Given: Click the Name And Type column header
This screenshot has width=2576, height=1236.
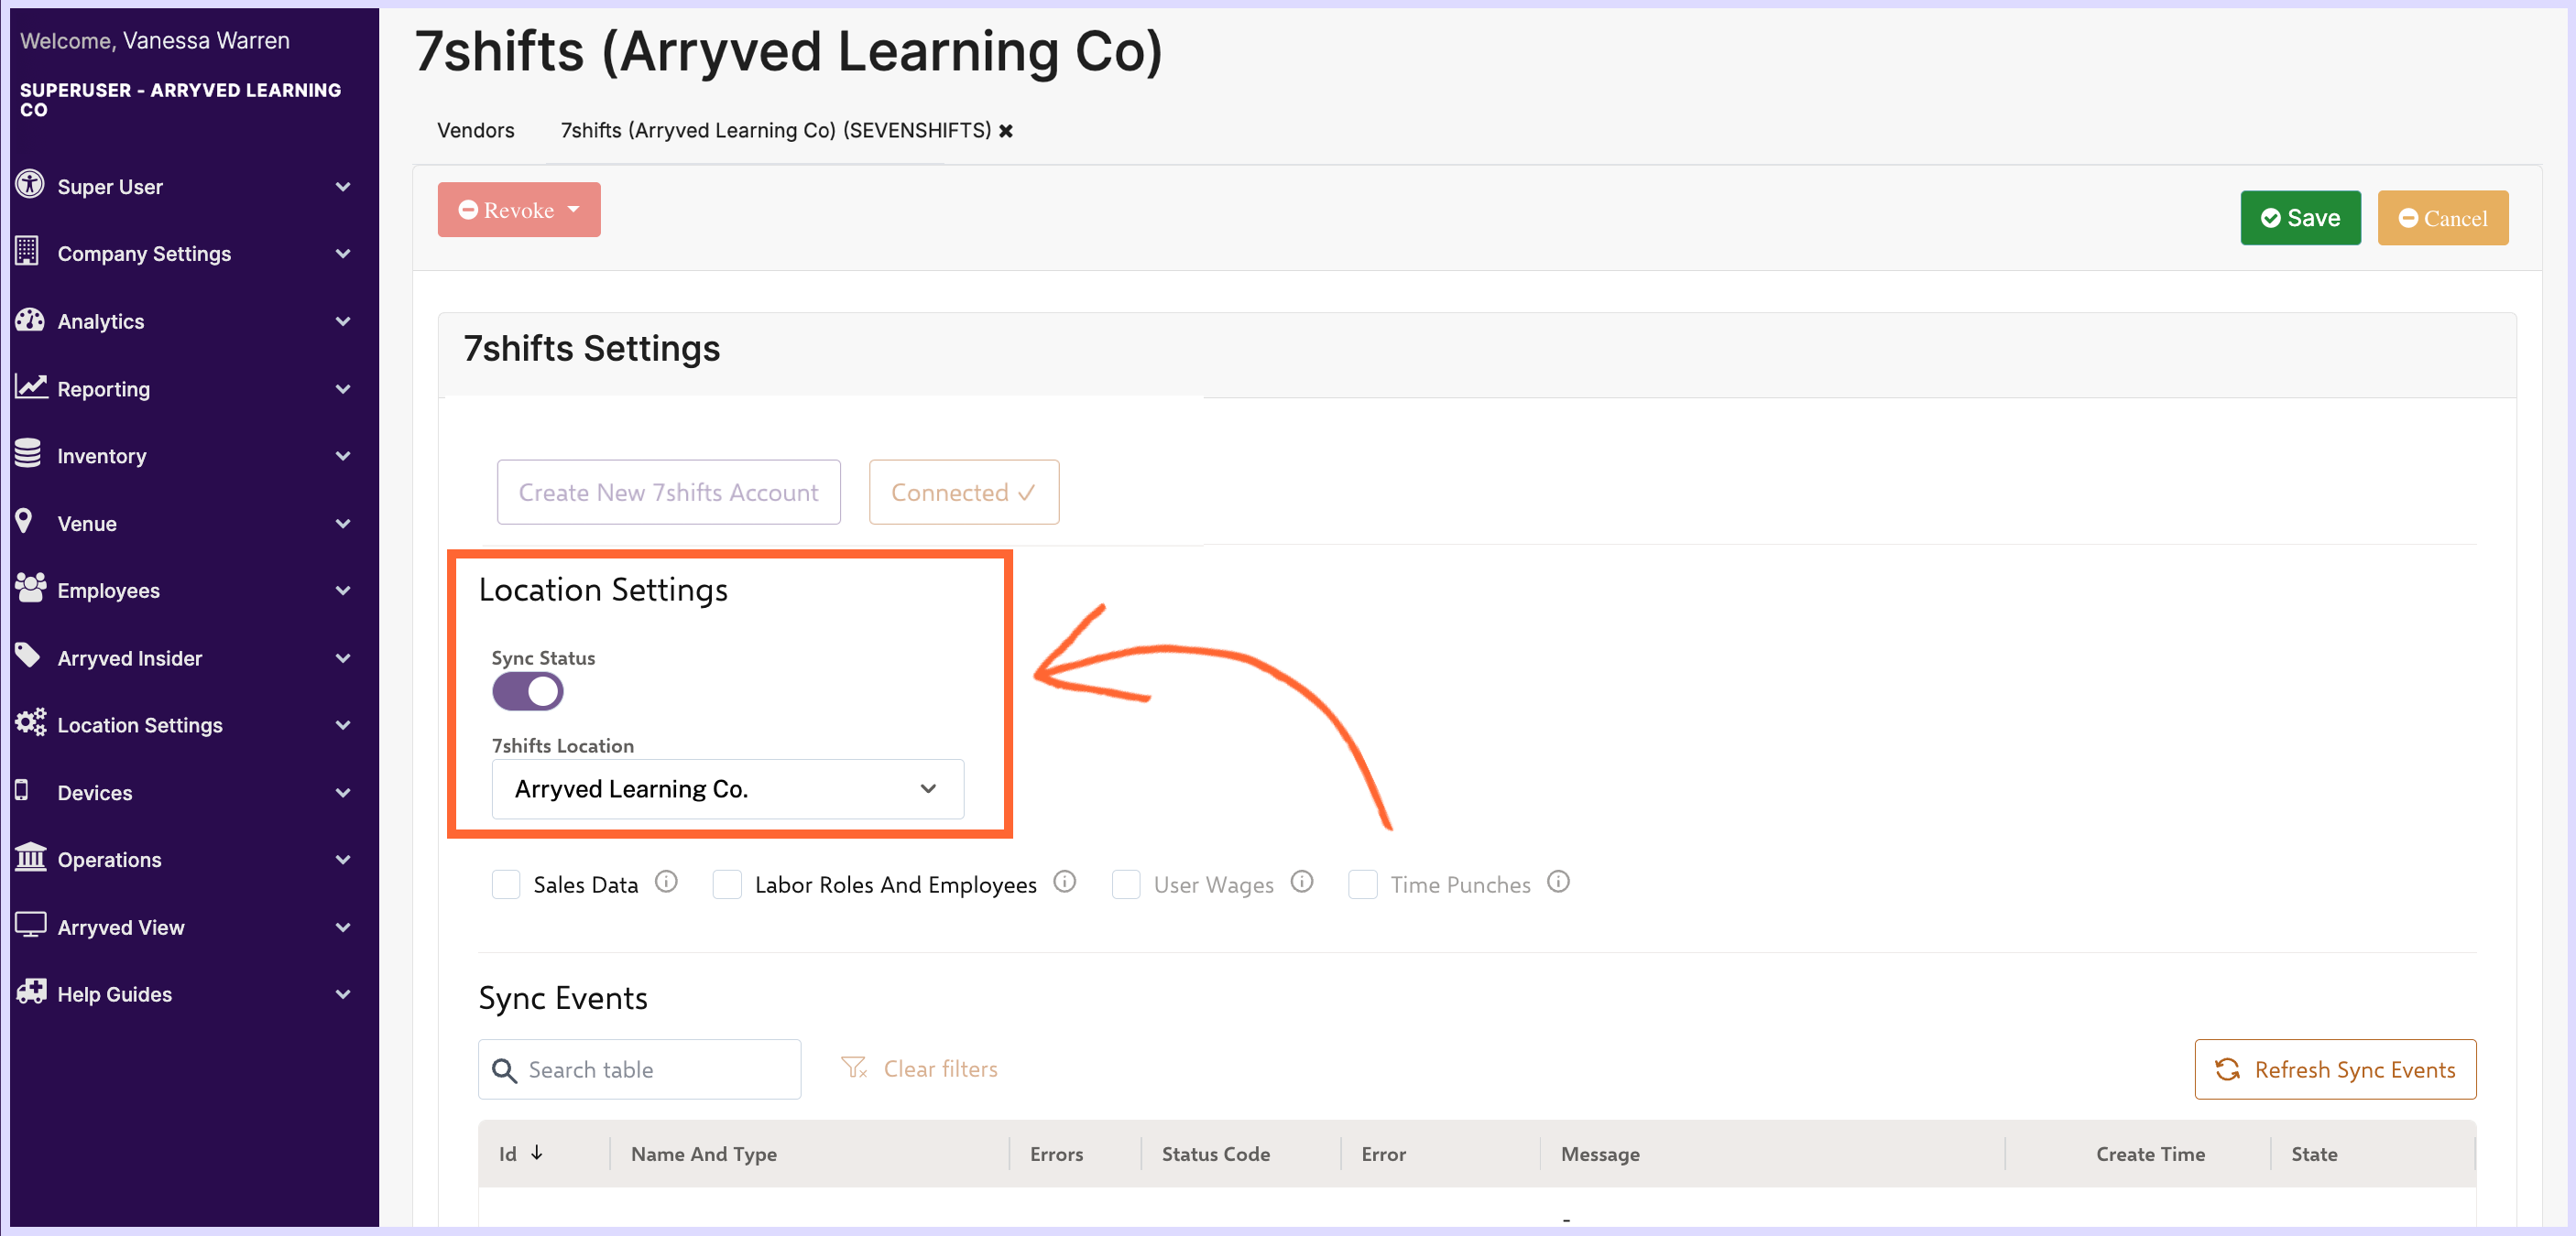Looking at the screenshot, I should [704, 1155].
